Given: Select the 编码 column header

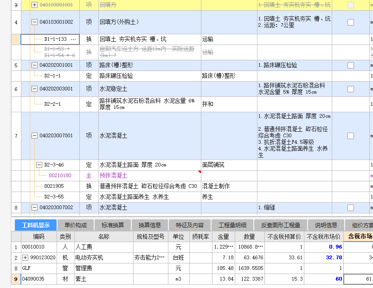Looking at the screenshot, I should pos(39,237).
